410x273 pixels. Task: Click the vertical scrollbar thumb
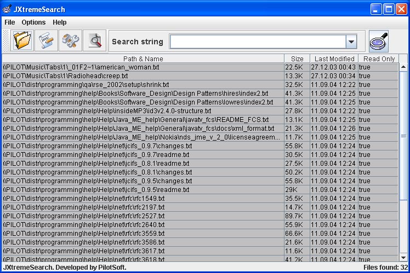coord(403,136)
